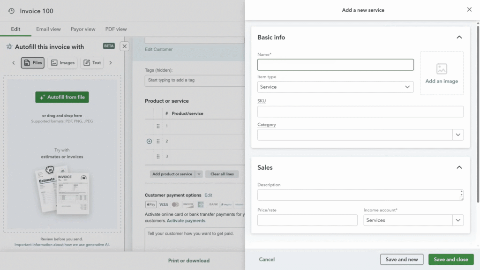
Task: Close the Add a new service panel
Action: tap(469, 10)
